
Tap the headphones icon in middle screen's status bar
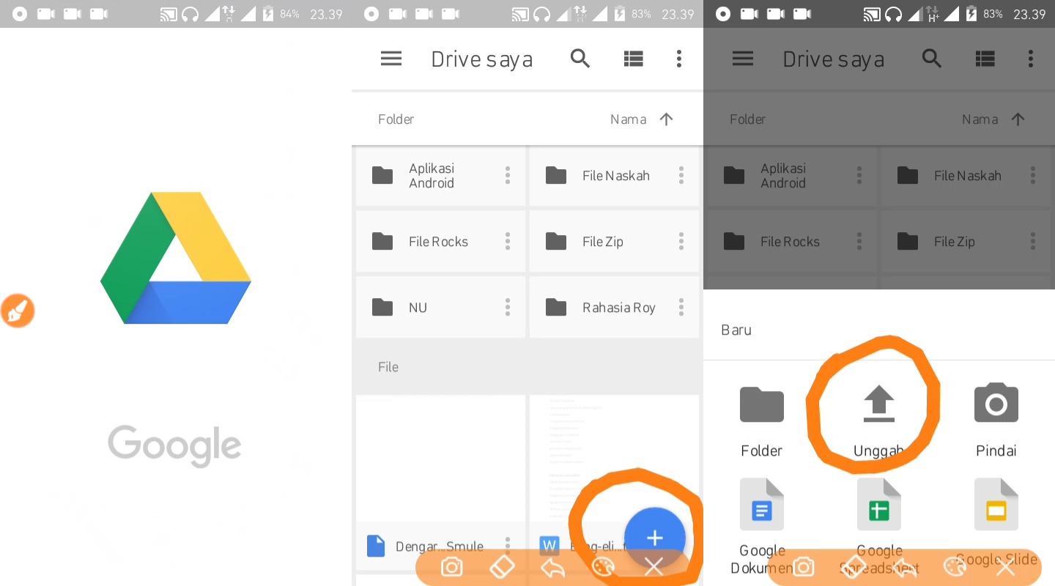(x=542, y=14)
